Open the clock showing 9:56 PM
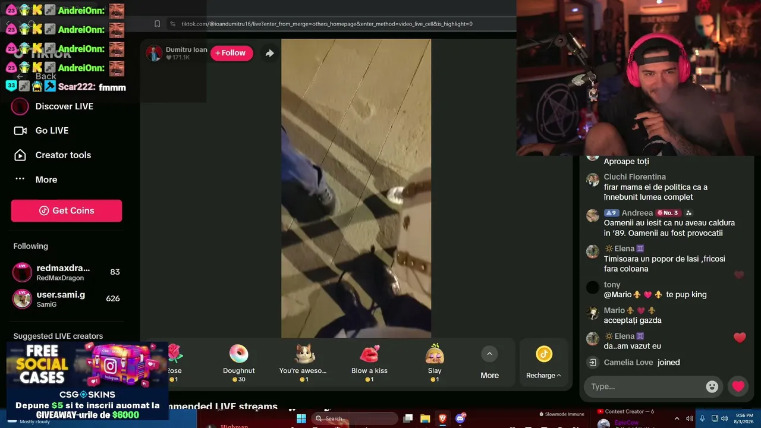Screen dimensions: 761x428 [744, 418]
